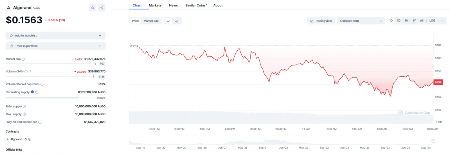Click the 3.13% volume ratio value
This screenshot has height=155, width=450.
pos(102,84)
